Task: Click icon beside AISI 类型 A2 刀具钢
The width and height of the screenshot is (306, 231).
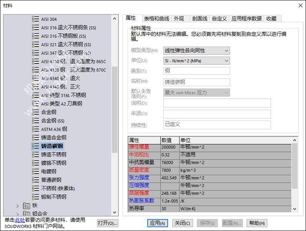Action: pyautogui.click(x=35, y=103)
